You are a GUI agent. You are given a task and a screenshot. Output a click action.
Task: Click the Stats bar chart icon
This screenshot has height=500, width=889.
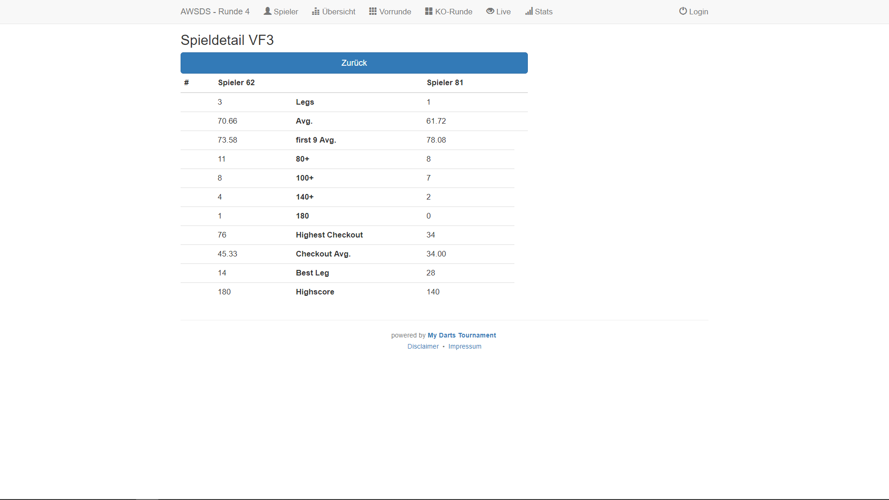[529, 11]
